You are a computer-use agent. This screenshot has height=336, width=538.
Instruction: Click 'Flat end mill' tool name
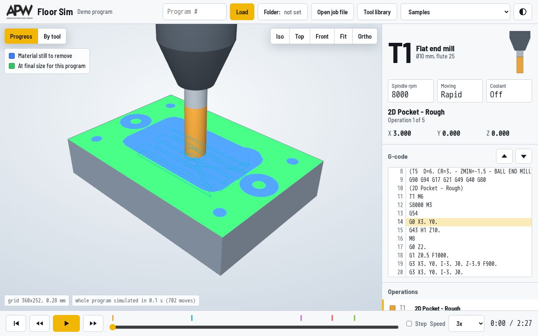point(435,48)
